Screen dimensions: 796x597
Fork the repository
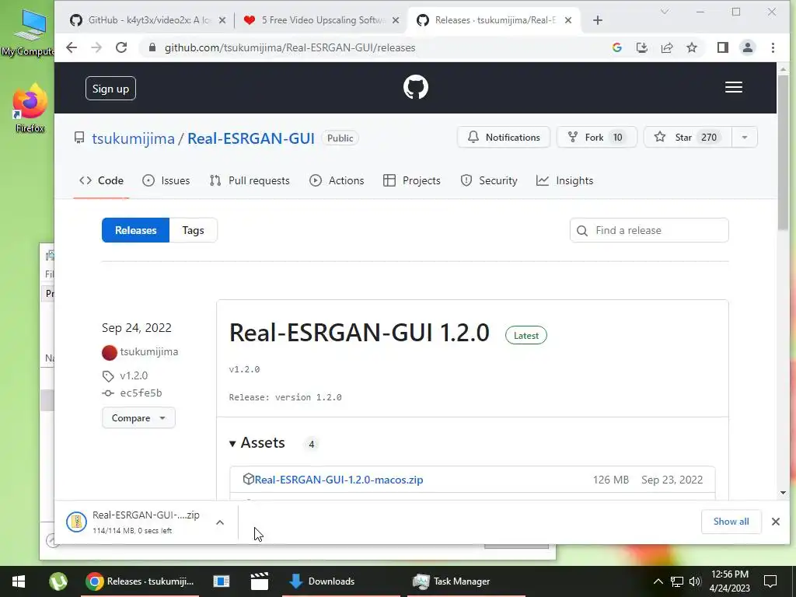tap(596, 137)
